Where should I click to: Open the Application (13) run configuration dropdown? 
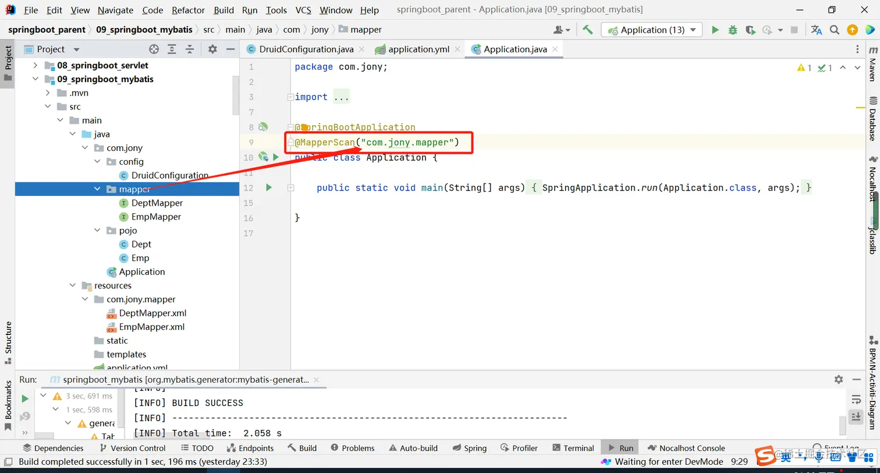point(652,30)
